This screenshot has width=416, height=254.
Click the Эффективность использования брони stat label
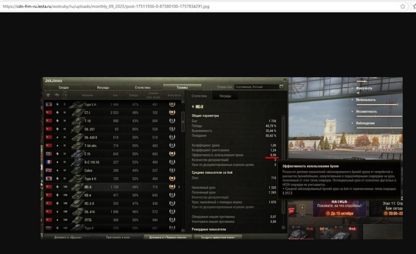coord(217,155)
